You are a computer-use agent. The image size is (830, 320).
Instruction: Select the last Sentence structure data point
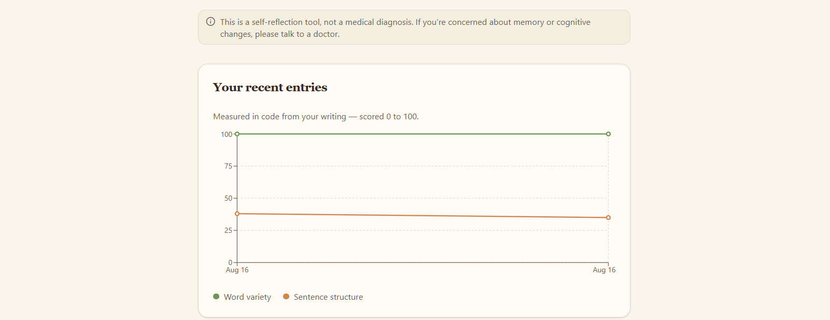click(608, 217)
